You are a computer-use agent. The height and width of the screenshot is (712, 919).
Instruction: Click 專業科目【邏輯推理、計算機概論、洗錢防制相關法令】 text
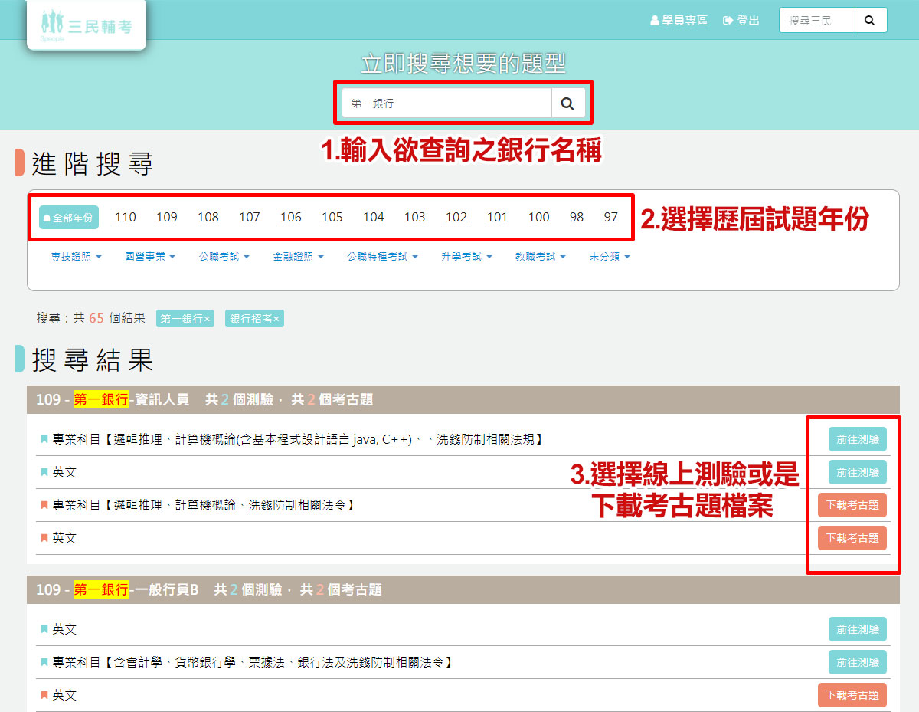click(x=205, y=505)
